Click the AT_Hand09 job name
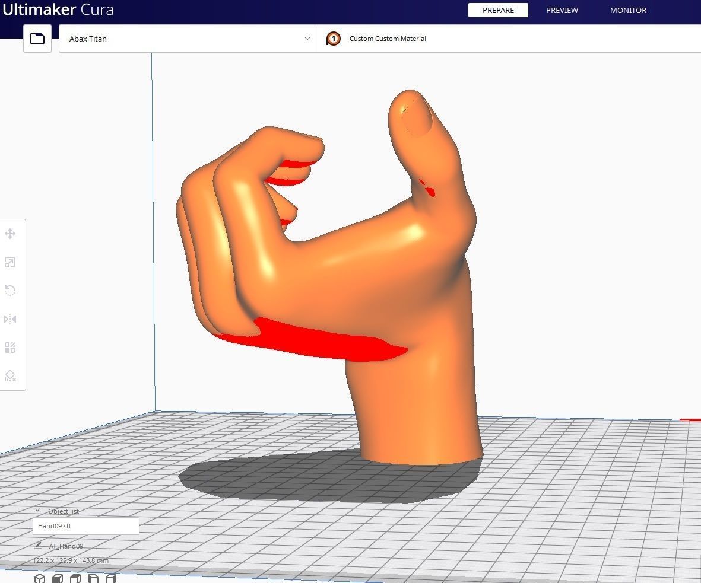The width and height of the screenshot is (701, 583). (66, 546)
